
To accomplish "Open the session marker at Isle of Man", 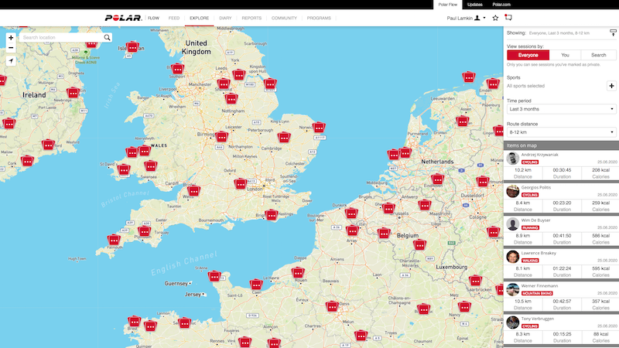I will point(132,47).
